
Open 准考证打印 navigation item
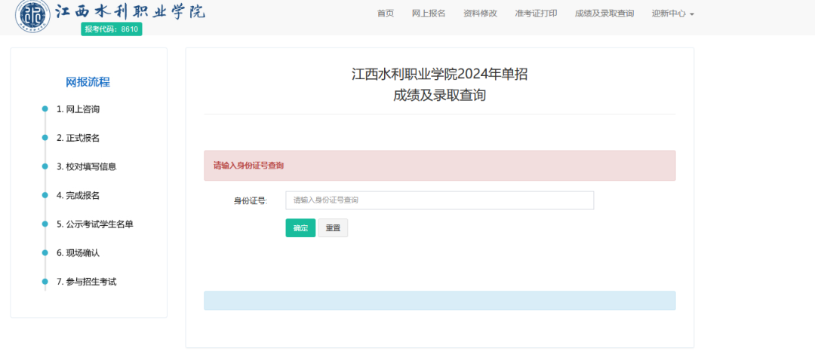coord(536,14)
